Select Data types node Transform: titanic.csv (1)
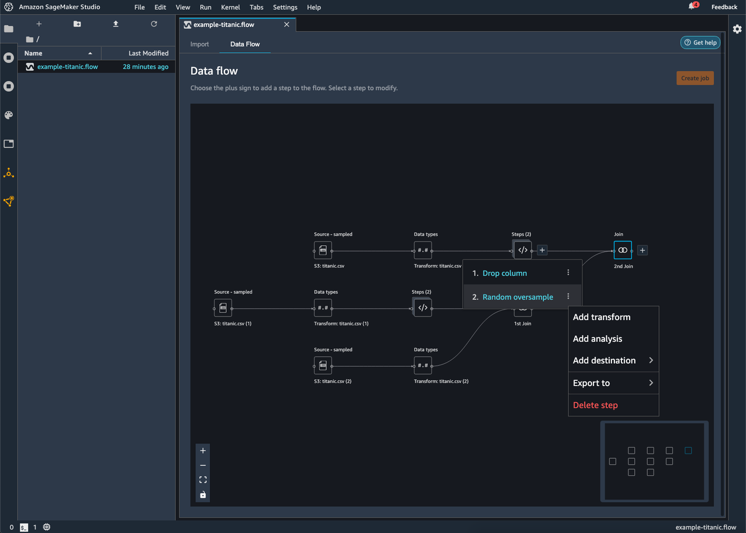The width and height of the screenshot is (746, 533). [323, 308]
